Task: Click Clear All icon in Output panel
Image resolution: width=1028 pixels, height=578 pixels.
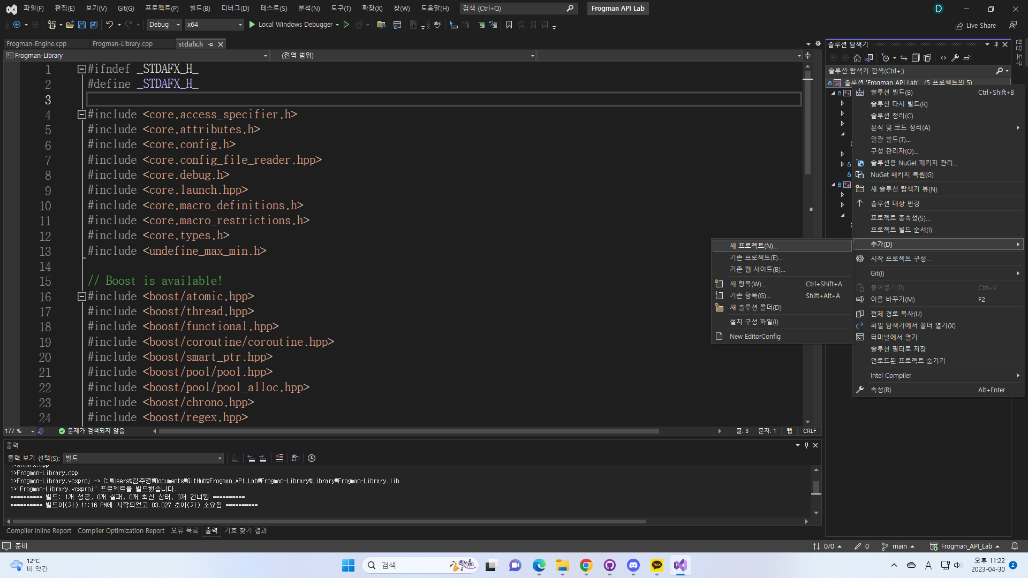Action: (x=279, y=458)
